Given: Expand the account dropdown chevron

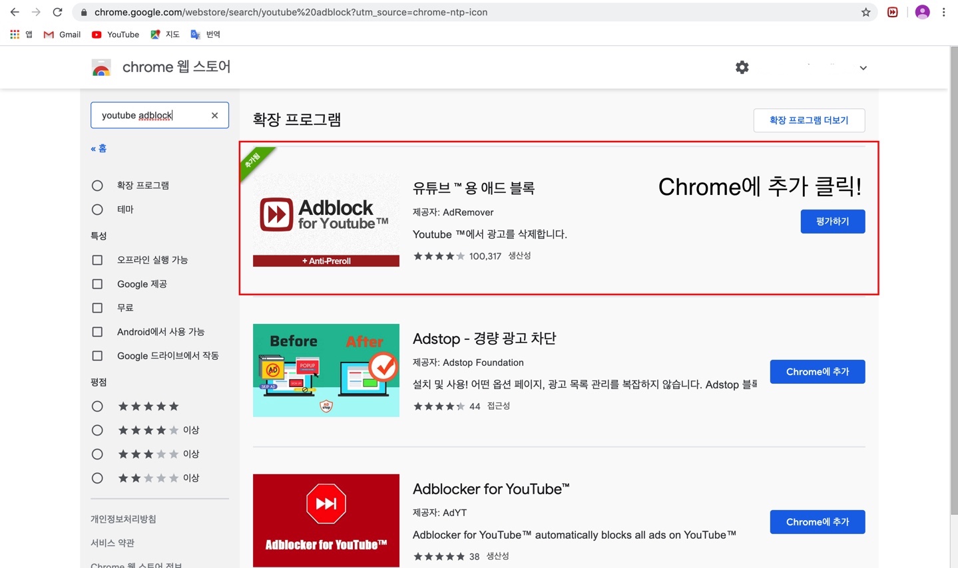Looking at the screenshot, I should click(863, 68).
